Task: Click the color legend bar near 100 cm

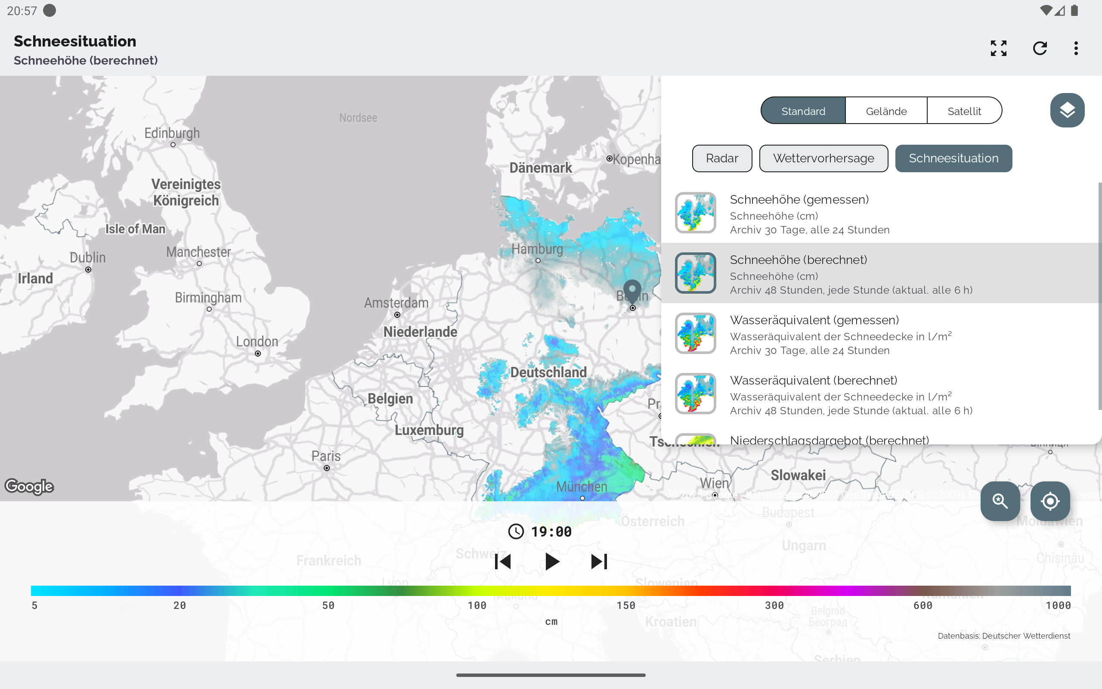Action: pos(477,590)
